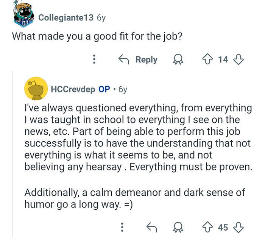The width and height of the screenshot is (265, 237).
Task: Visit HCCrevdep's profile via username
Action: pyautogui.click(x=74, y=89)
